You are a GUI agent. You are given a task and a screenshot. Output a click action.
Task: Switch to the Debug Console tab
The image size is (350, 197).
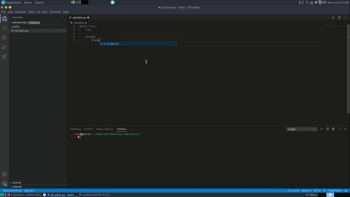click(104, 129)
